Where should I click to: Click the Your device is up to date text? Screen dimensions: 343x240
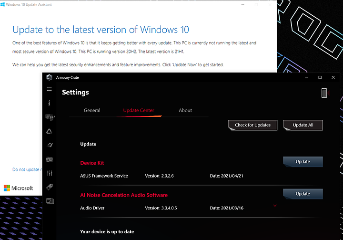pos(107,232)
